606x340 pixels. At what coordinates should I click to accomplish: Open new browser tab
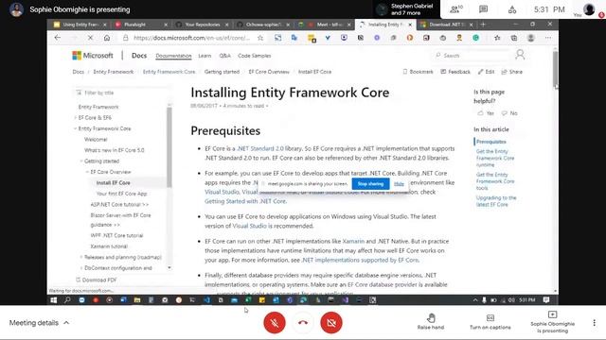[483, 25]
